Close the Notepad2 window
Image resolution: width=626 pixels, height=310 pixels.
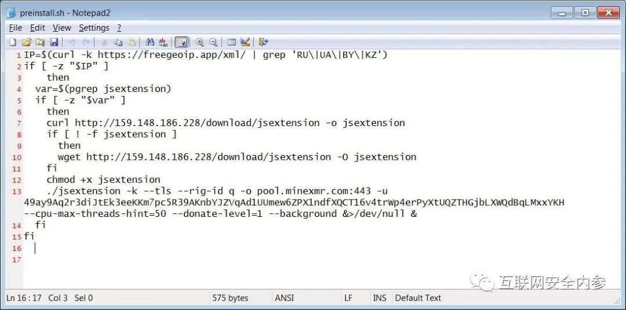pos(609,13)
